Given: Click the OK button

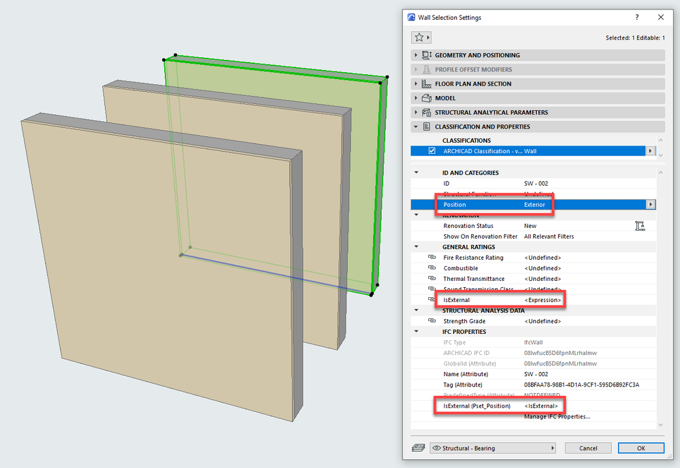Looking at the screenshot, I should 641,448.
